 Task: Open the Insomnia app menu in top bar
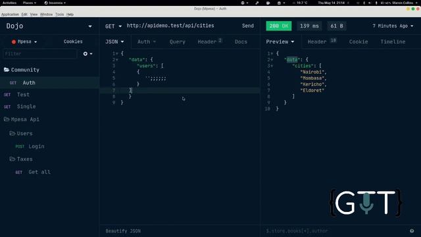point(55,3)
